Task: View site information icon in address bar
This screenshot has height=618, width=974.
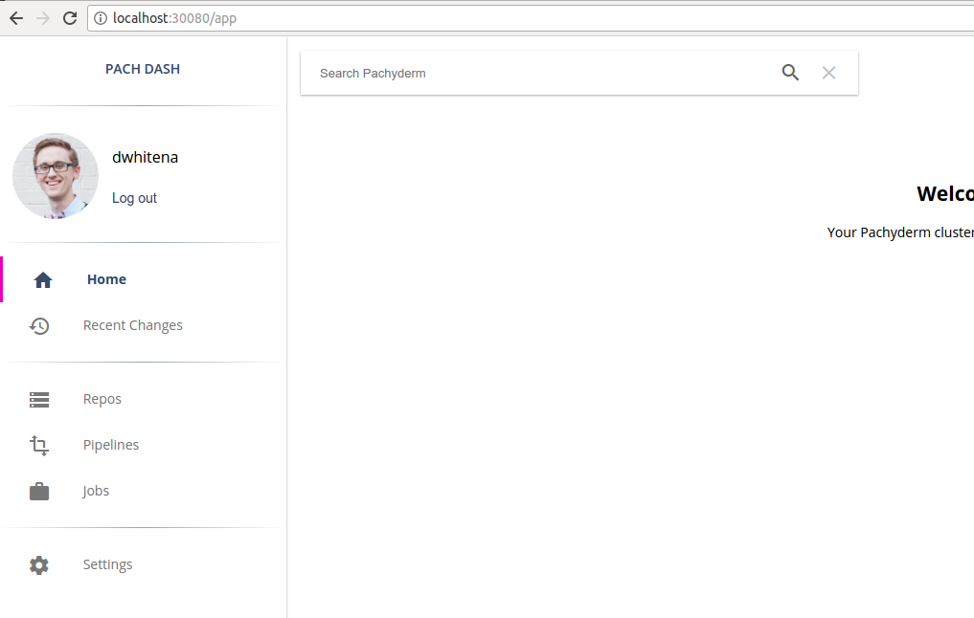Action: click(x=101, y=18)
